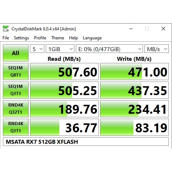
Task: Open the Profile menu
Action: point(40,38)
